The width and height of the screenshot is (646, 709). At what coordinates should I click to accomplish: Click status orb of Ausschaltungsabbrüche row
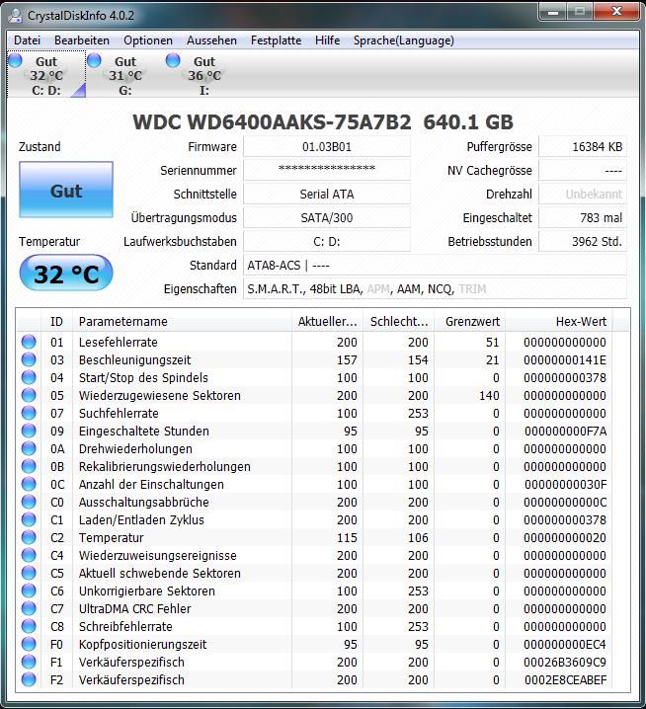[29, 502]
